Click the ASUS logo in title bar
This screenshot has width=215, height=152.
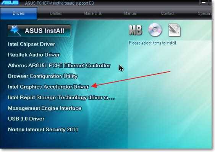click(10, 3)
